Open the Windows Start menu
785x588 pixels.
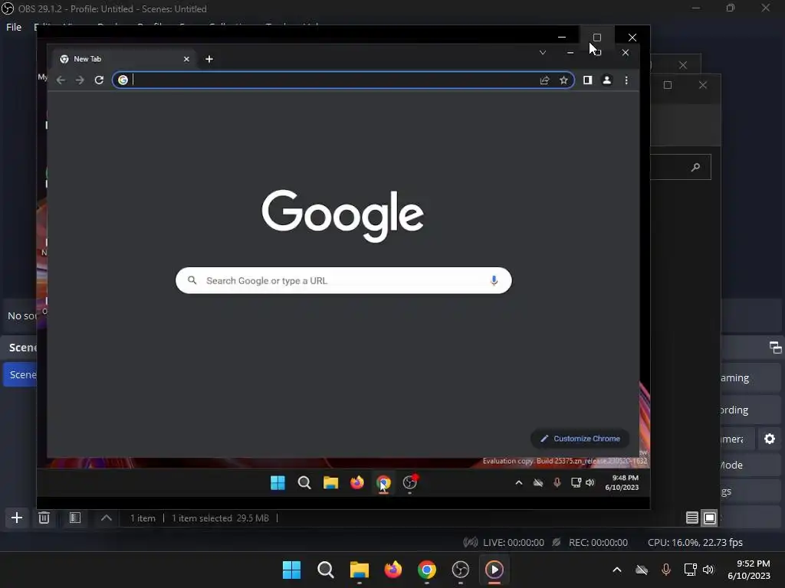pos(292,570)
